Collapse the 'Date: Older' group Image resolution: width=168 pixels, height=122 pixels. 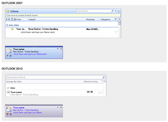[7, 25]
